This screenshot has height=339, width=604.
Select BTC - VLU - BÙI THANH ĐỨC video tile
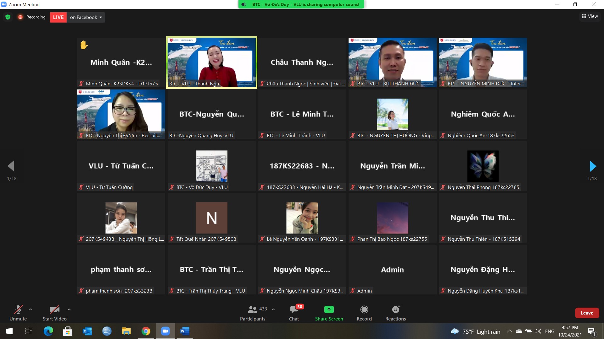(392, 62)
